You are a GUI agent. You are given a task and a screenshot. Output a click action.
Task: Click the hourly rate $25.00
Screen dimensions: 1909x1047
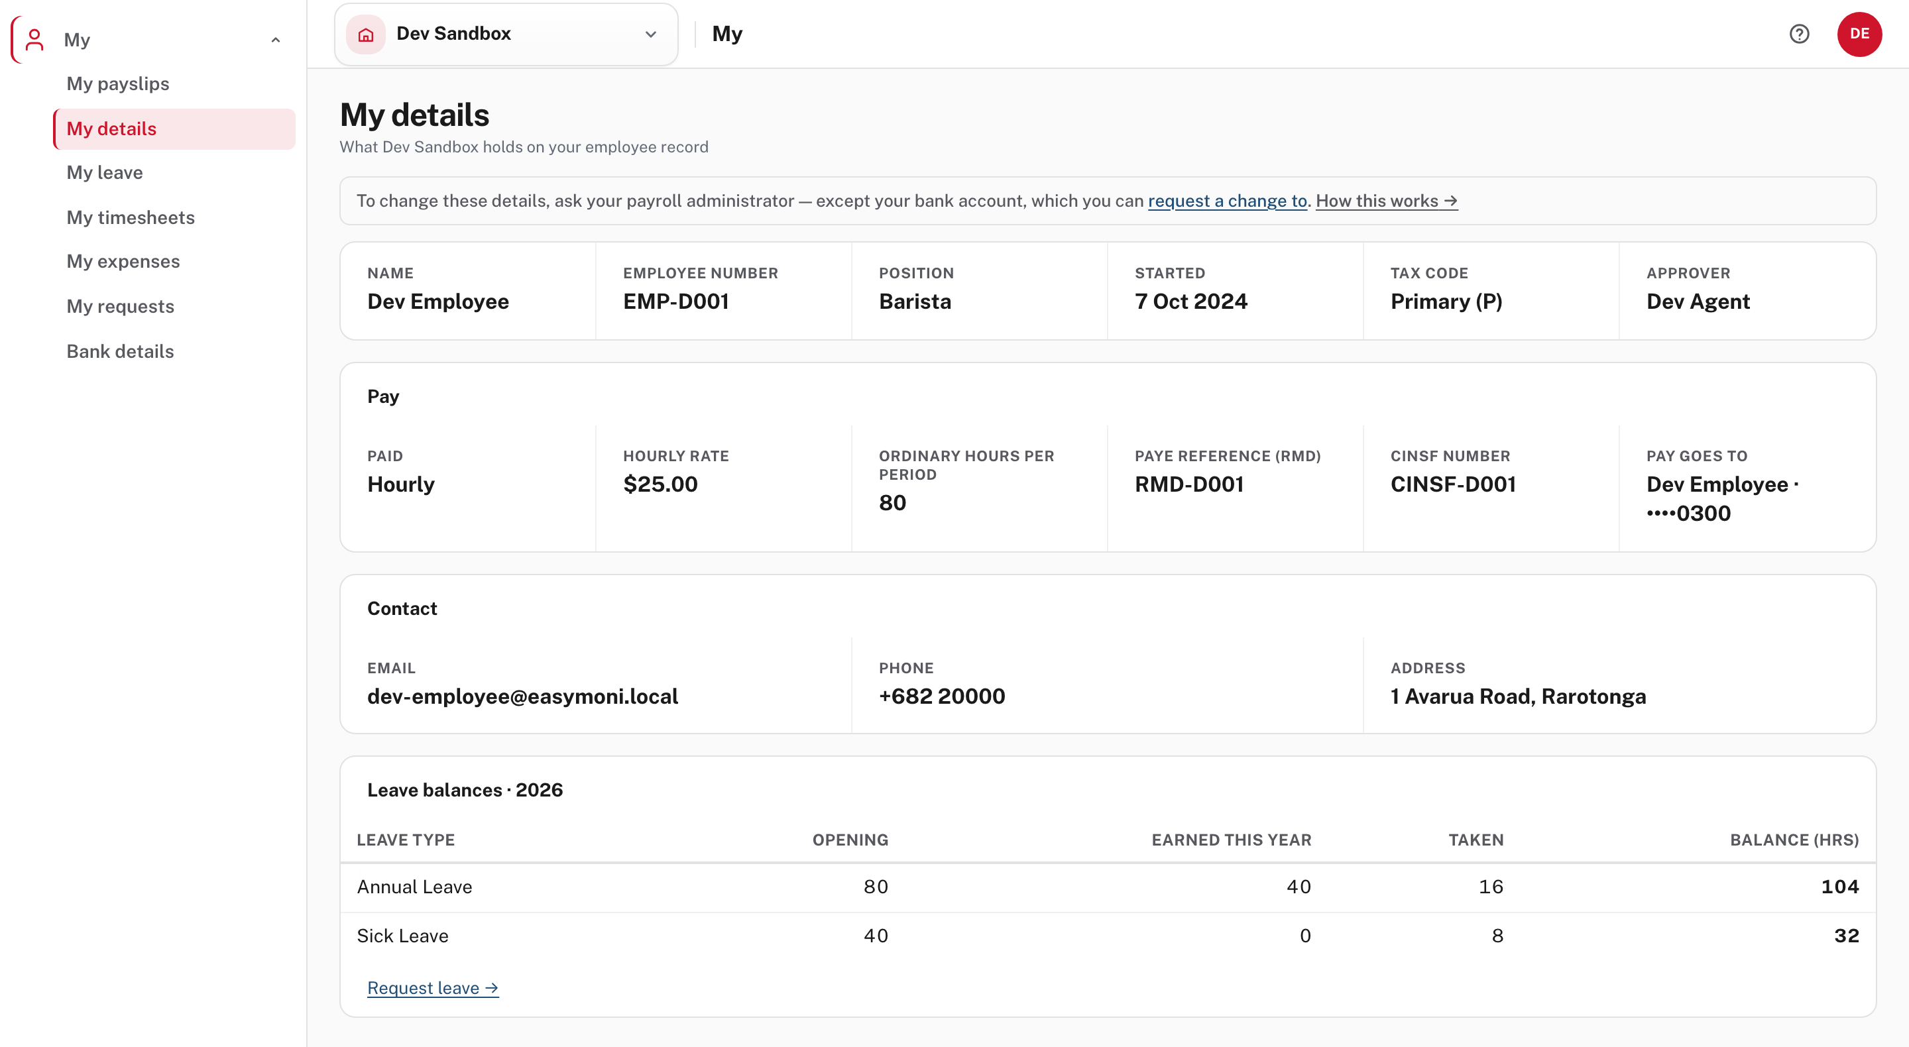660,484
